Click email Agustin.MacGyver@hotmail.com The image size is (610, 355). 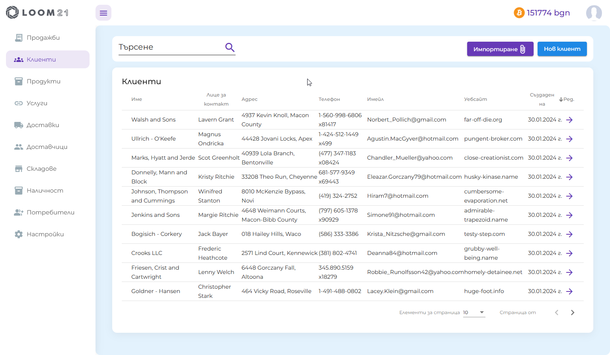tap(413, 139)
